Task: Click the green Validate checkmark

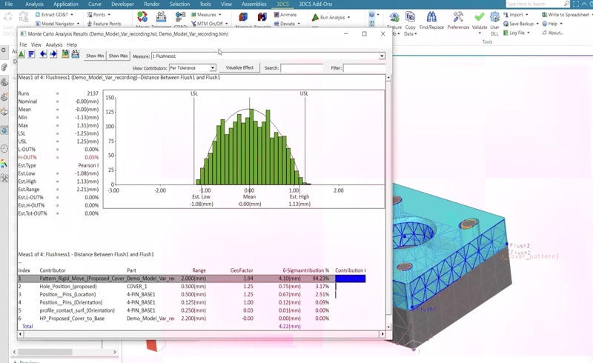Action: pos(479,17)
